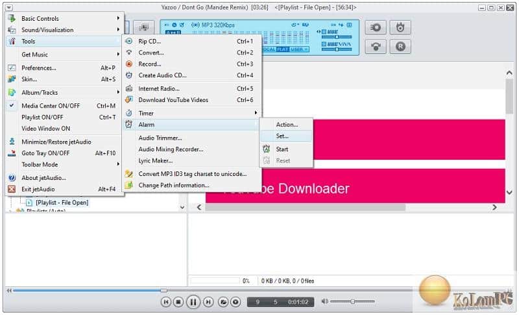
Task: Open Audio Mixing Recorder
Action: 191,149
